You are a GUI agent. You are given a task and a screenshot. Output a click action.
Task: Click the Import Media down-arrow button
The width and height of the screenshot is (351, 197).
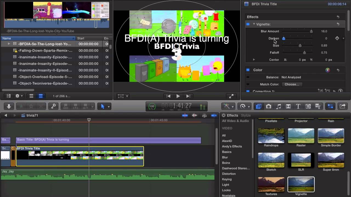[9, 106]
